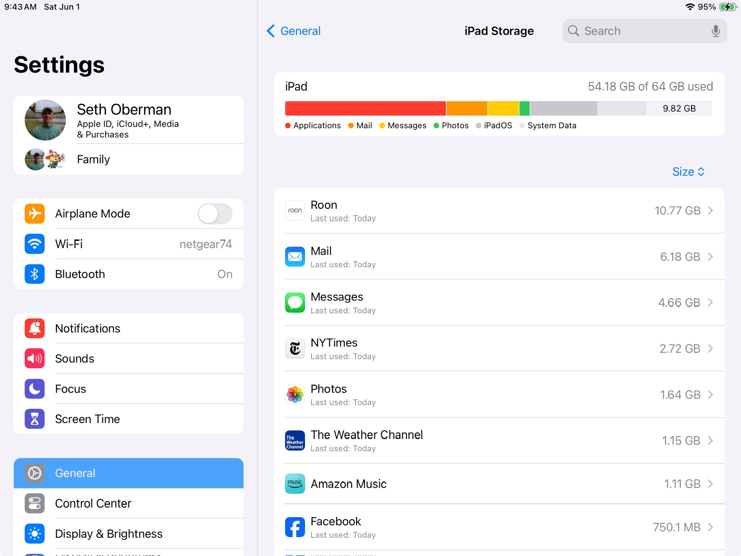
Task: Open Weather Channel storage details chevron
Action: pyautogui.click(x=710, y=441)
